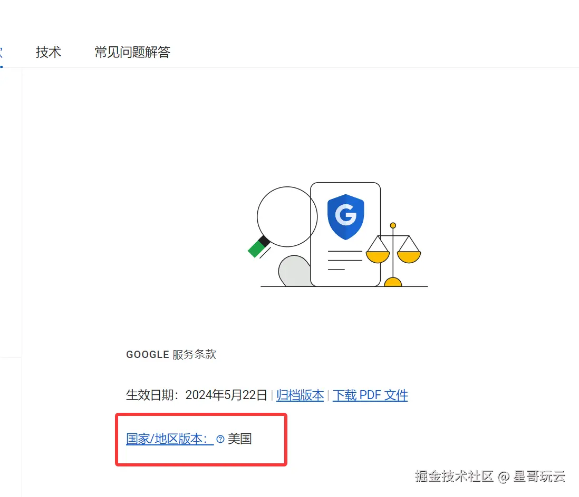This screenshot has width=579, height=497.
Task: Click the 下载 PDF 文件 link
Action: pos(370,395)
